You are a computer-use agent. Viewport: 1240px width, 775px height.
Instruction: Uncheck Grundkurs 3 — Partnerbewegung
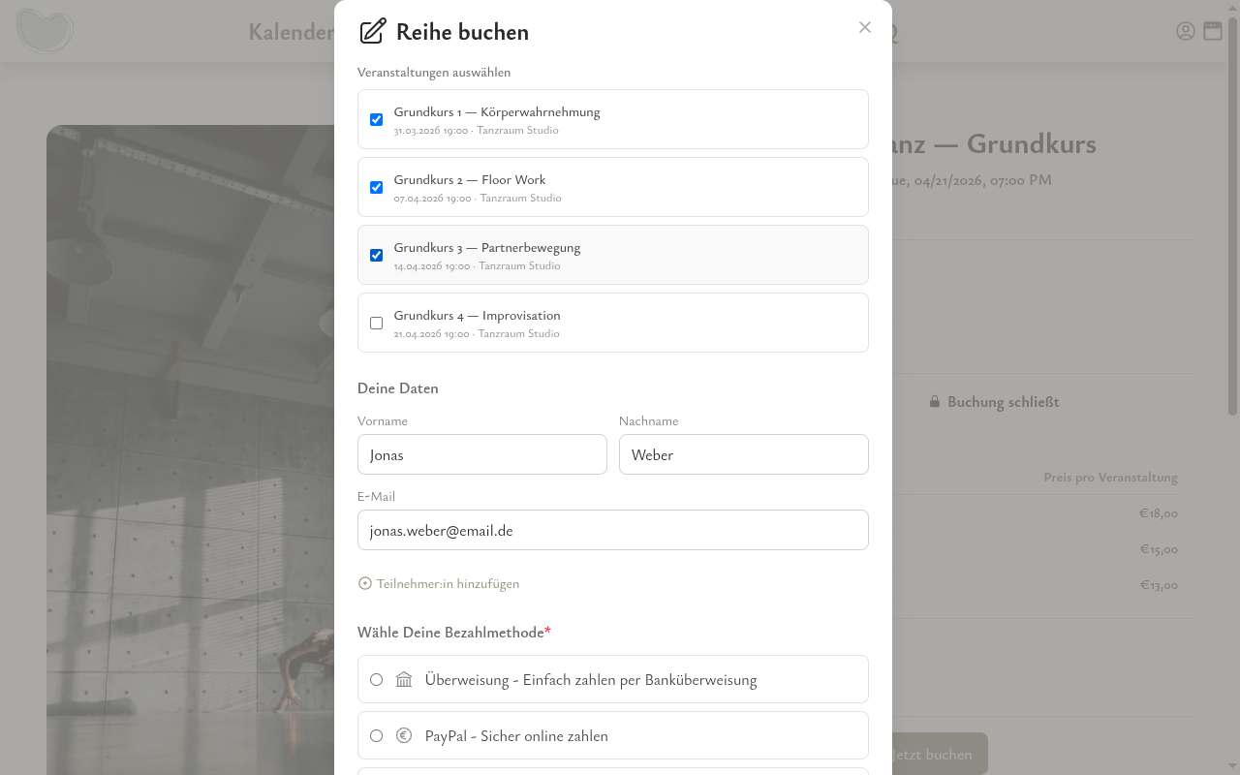377,256
